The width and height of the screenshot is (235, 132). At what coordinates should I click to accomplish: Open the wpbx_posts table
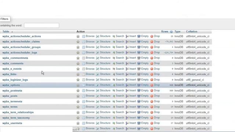[x=10, y=96]
